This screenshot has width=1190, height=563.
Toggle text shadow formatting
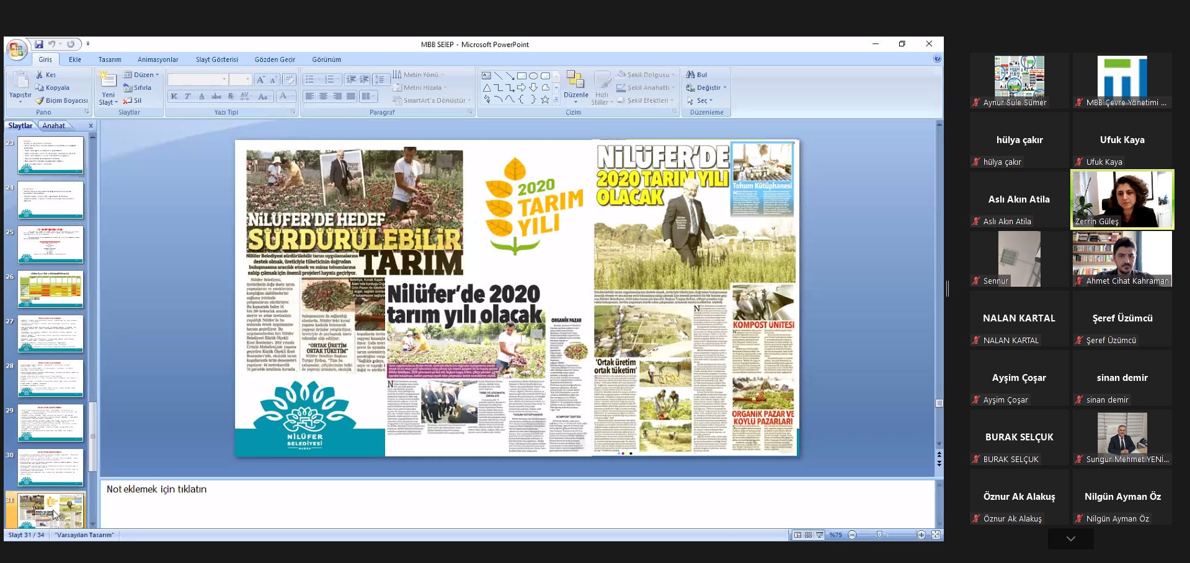click(231, 96)
